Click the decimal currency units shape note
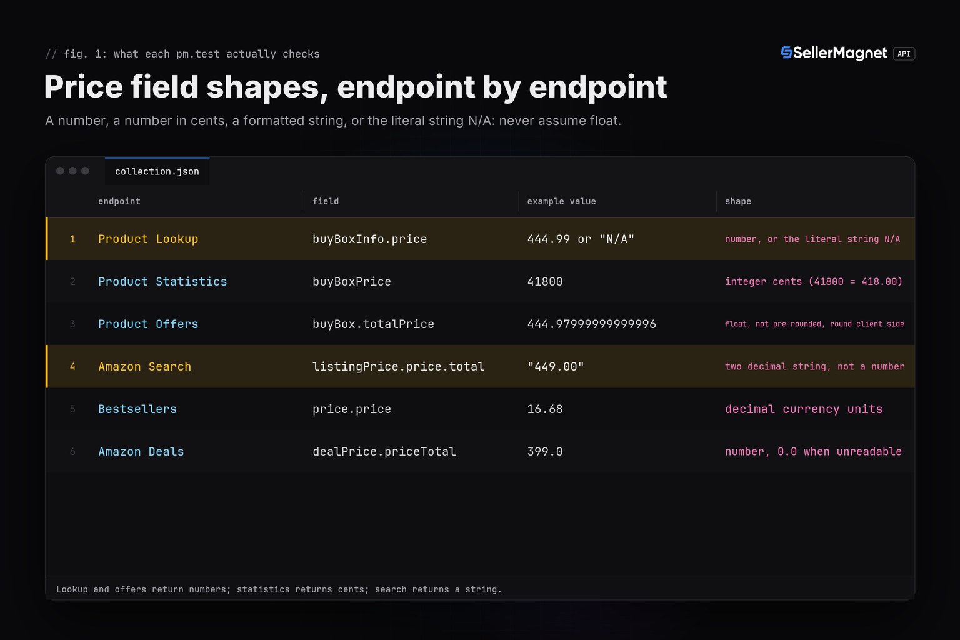Screen dimensions: 960x640 pyautogui.click(x=804, y=409)
